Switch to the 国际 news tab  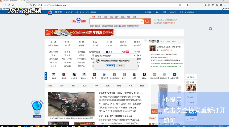click(x=73, y=85)
